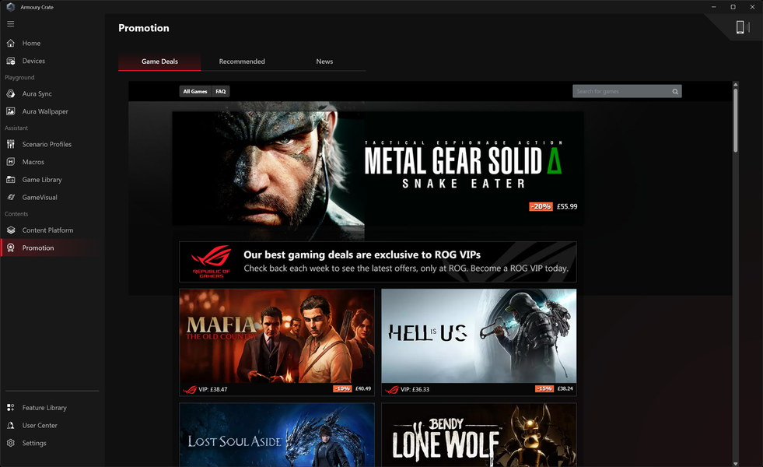763x467 pixels.
Task: Click the Home house icon
Action: point(11,44)
